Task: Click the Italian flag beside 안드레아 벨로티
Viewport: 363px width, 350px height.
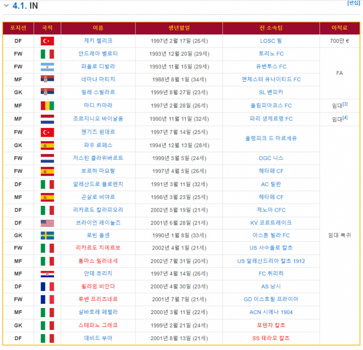Action: click(47, 54)
